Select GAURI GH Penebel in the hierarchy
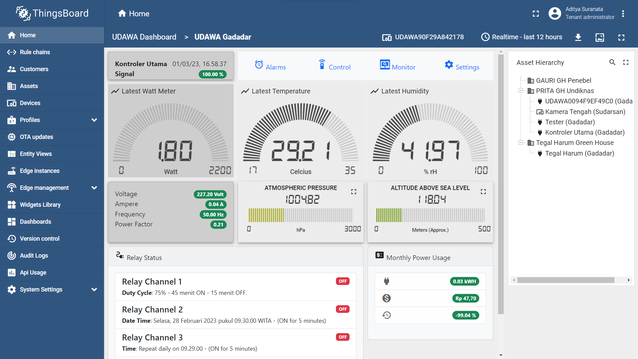 point(560,80)
